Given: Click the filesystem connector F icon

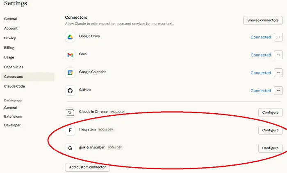Looking at the screenshot, I should click(x=70, y=130).
